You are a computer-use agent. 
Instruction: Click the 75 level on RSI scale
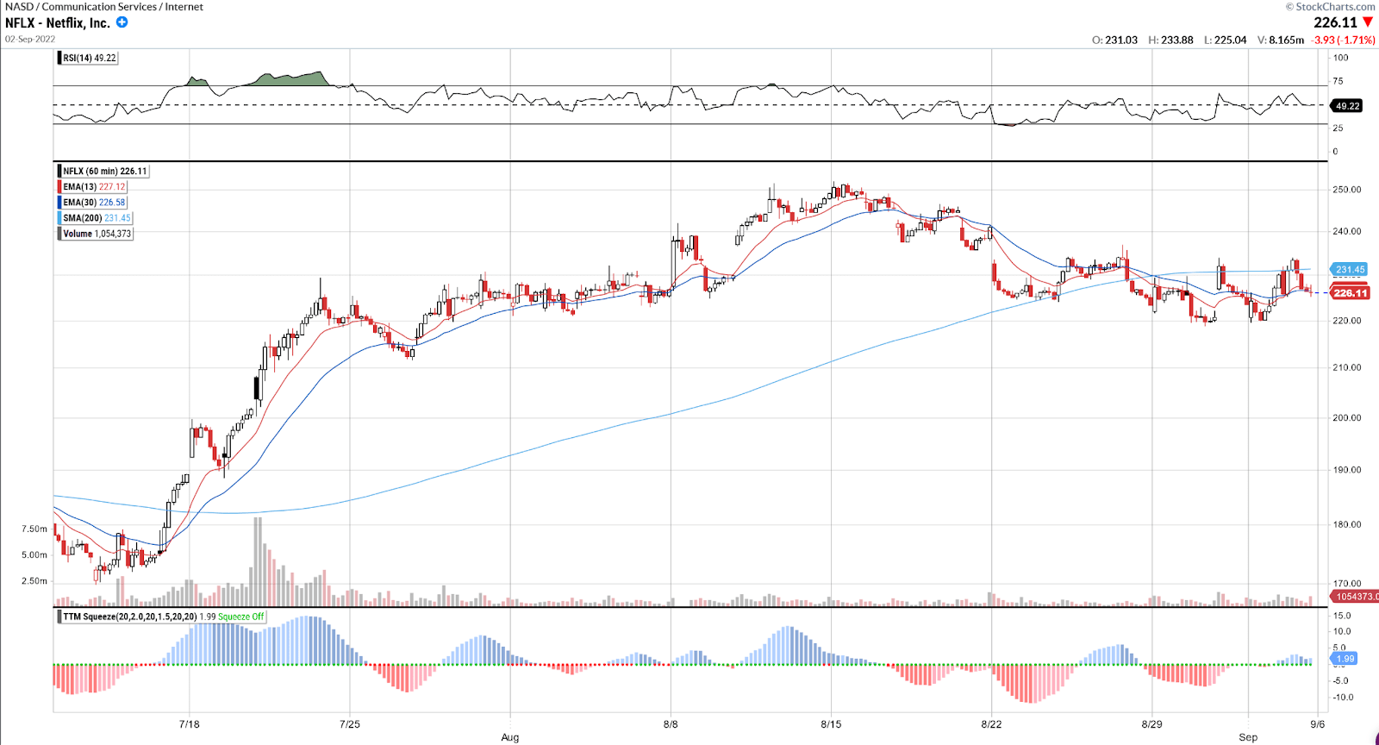tap(1338, 81)
